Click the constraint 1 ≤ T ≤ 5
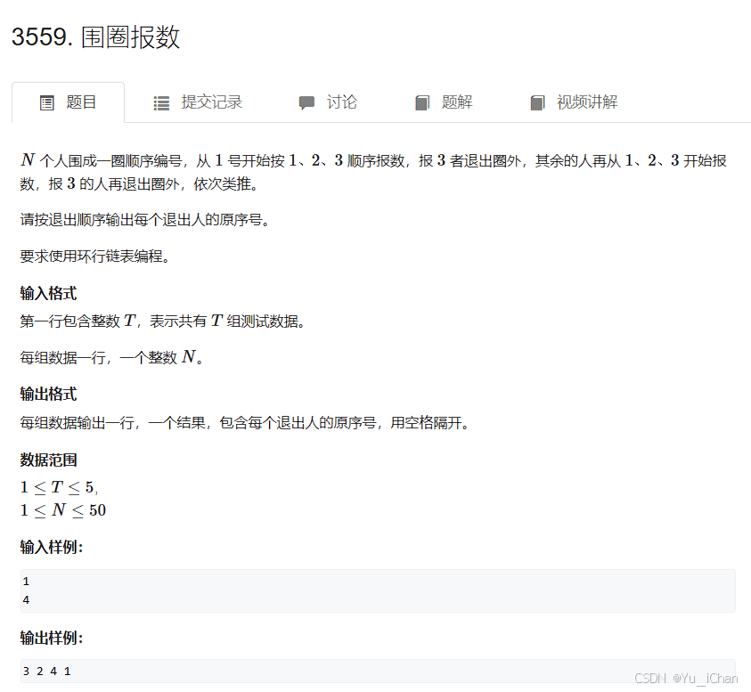Viewport: 751px width, 692px height. (x=59, y=487)
